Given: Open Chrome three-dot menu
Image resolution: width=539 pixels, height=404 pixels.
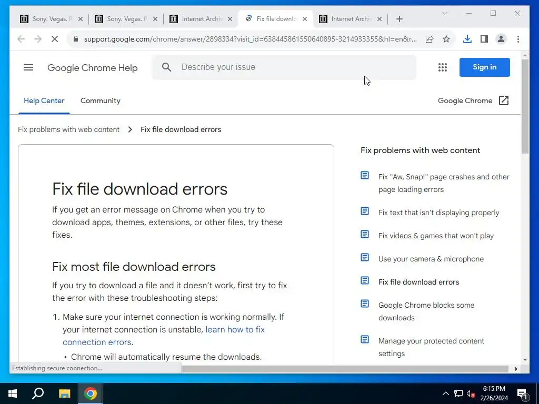Looking at the screenshot, I should point(518,39).
